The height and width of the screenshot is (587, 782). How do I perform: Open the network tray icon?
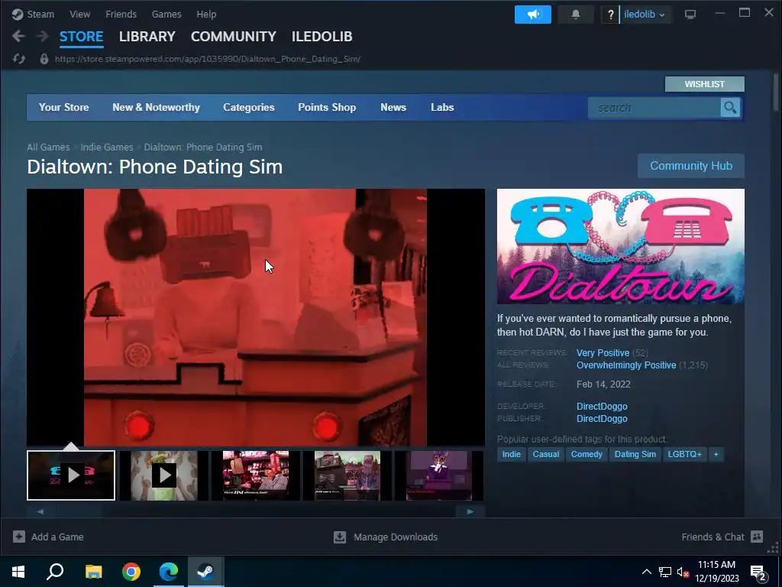665,572
